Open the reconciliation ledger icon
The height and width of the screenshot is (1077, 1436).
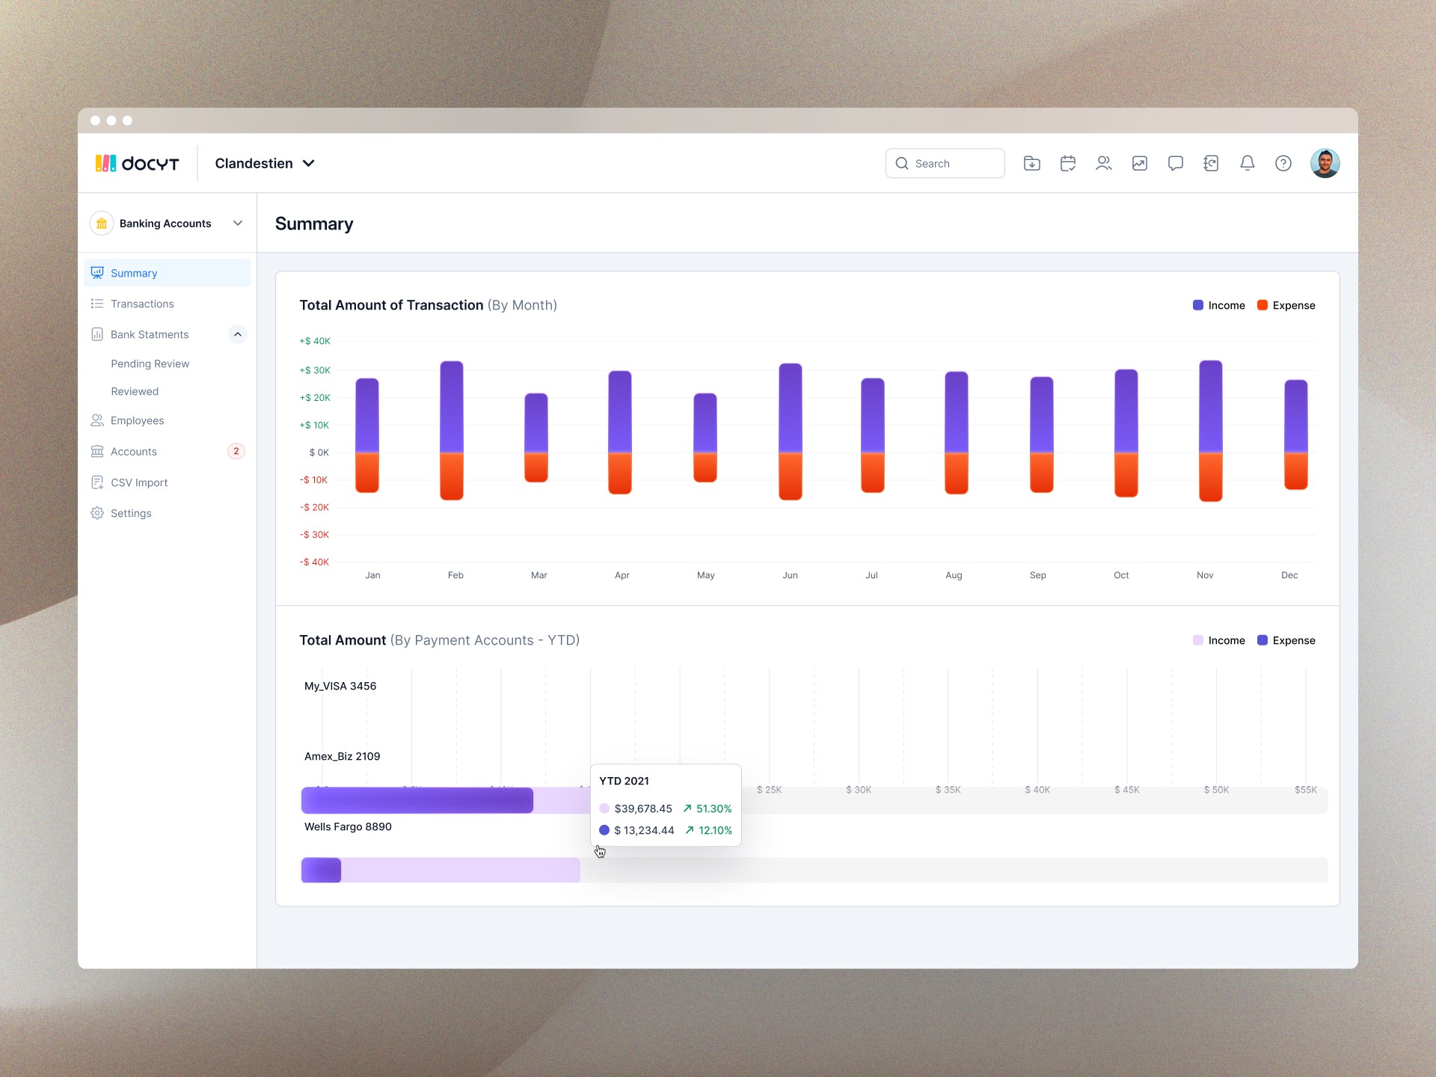pyautogui.click(x=1212, y=163)
